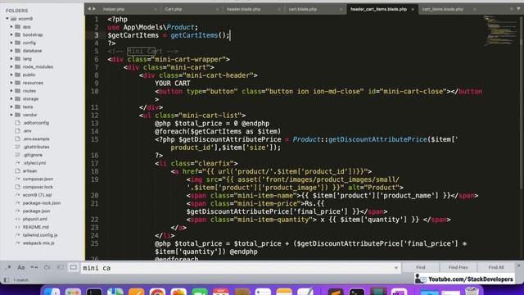Viewport: 524px width, 295px height.
Task: Open README.md in sidebar
Action: click(x=36, y=227)
